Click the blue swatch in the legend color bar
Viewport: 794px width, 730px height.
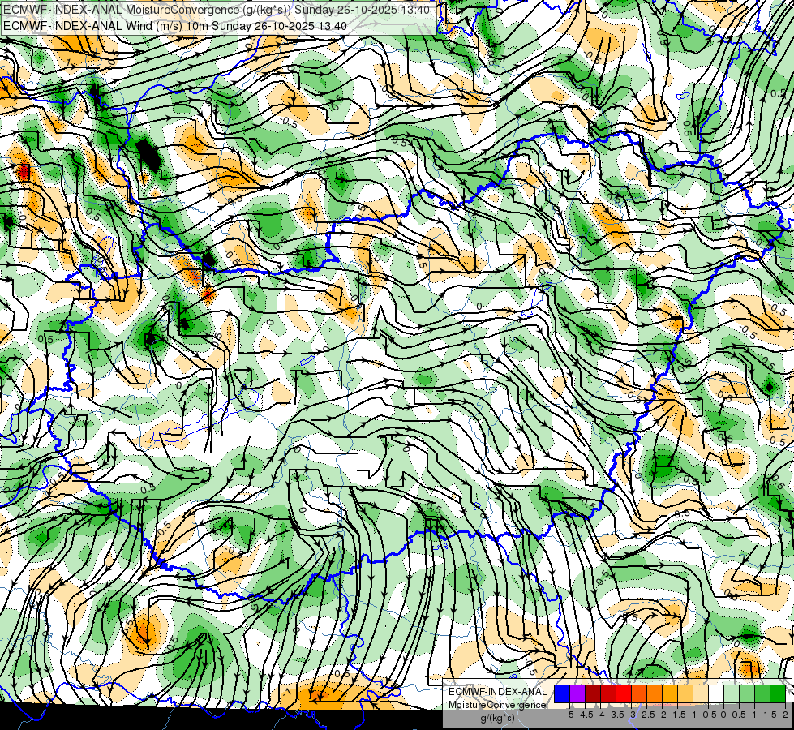[x=562, y=693]
